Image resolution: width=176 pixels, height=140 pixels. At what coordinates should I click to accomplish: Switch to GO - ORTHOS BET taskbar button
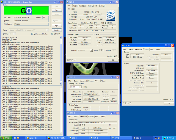pos(57,138)
